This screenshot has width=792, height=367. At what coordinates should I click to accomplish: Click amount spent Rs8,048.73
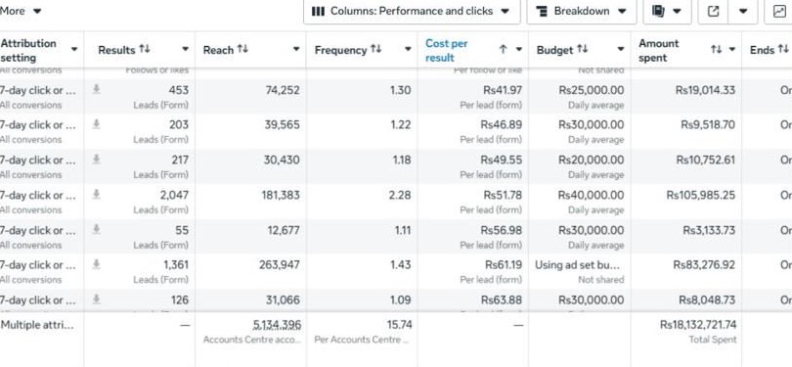pyautogui.click(x=707, y=299)
